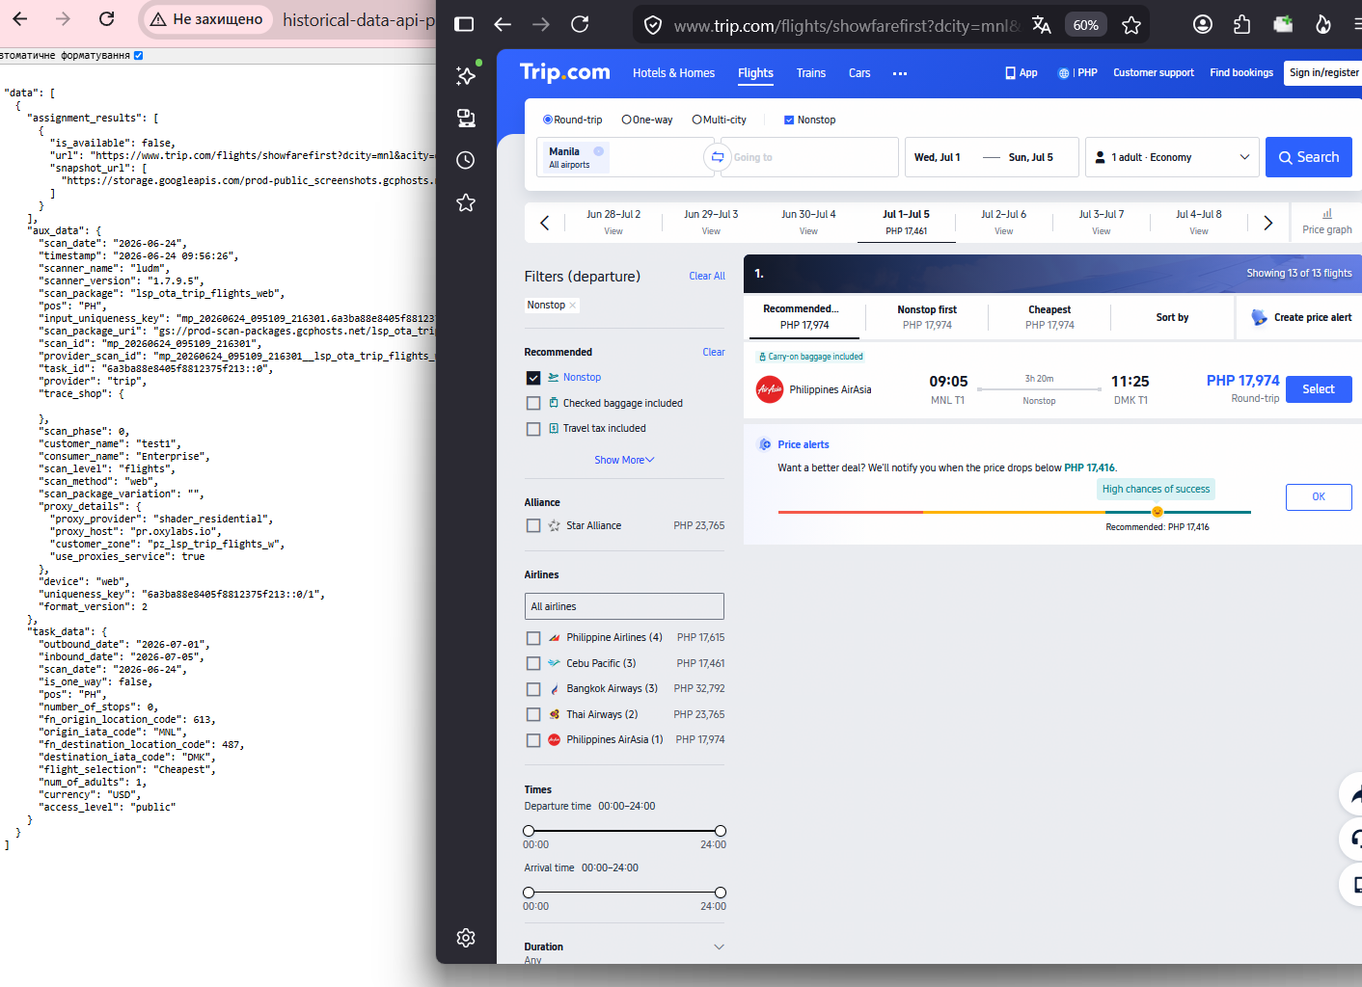Select the One-way radio button
The image size is (1362, 987).
[x=627, y=120]
